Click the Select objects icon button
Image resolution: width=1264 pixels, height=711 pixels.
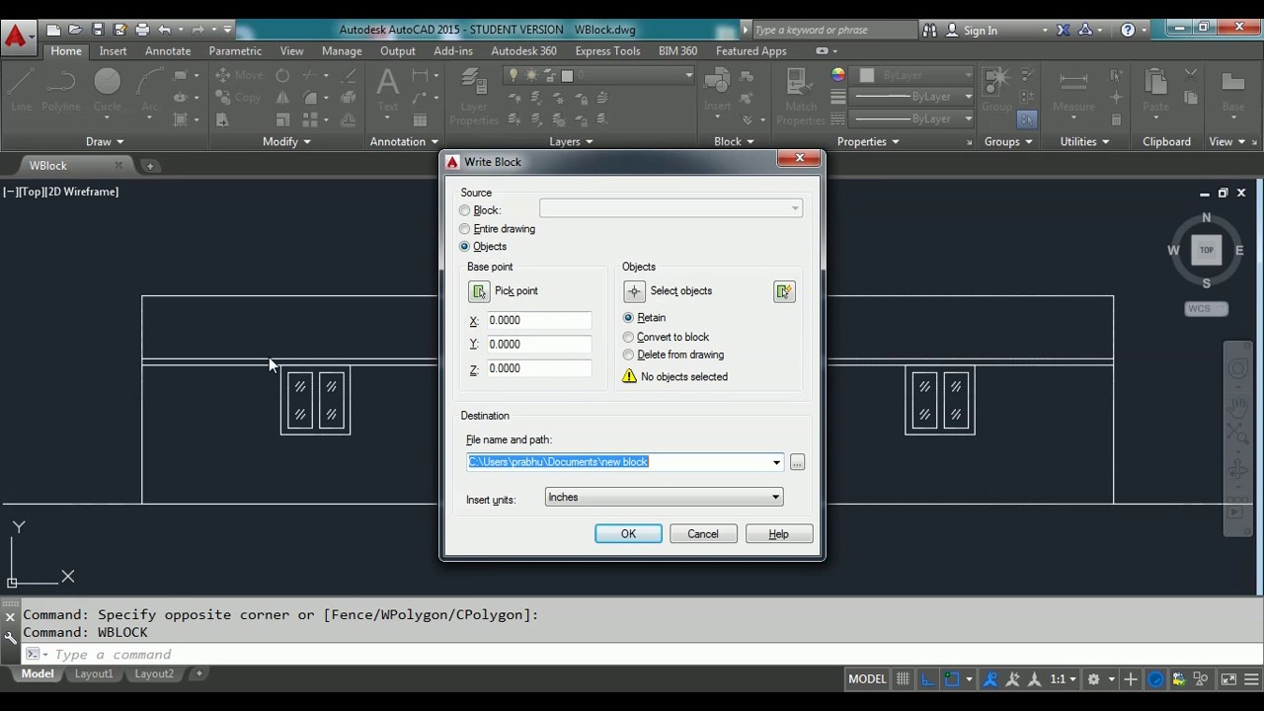pos(634,291)
